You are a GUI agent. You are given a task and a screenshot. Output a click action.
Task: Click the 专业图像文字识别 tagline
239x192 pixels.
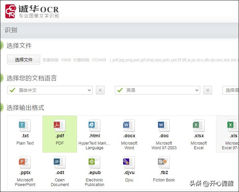pos(39,16)
